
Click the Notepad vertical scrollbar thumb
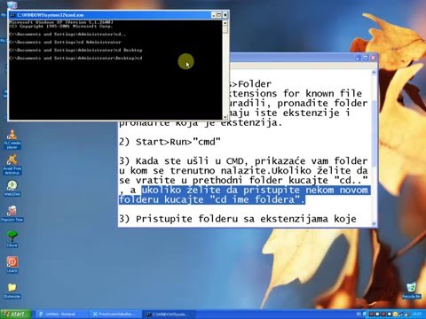tap(374, 133)
